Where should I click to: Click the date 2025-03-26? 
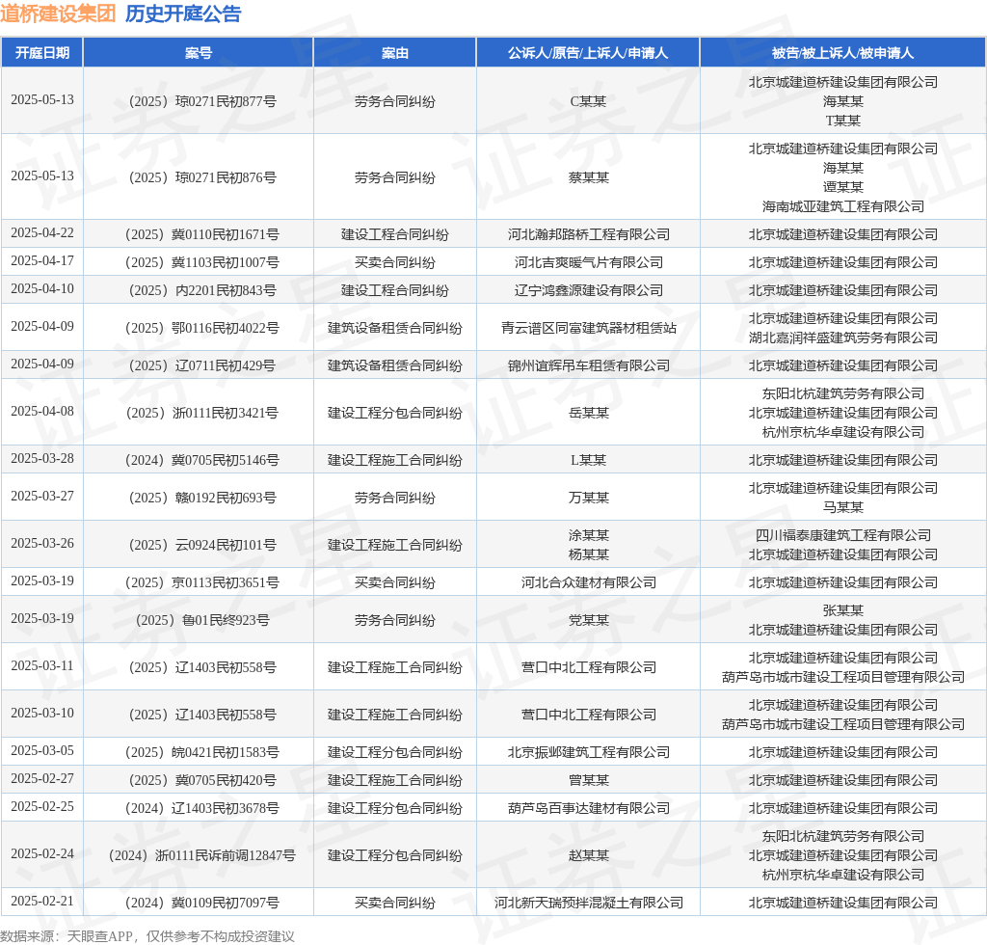42,543
